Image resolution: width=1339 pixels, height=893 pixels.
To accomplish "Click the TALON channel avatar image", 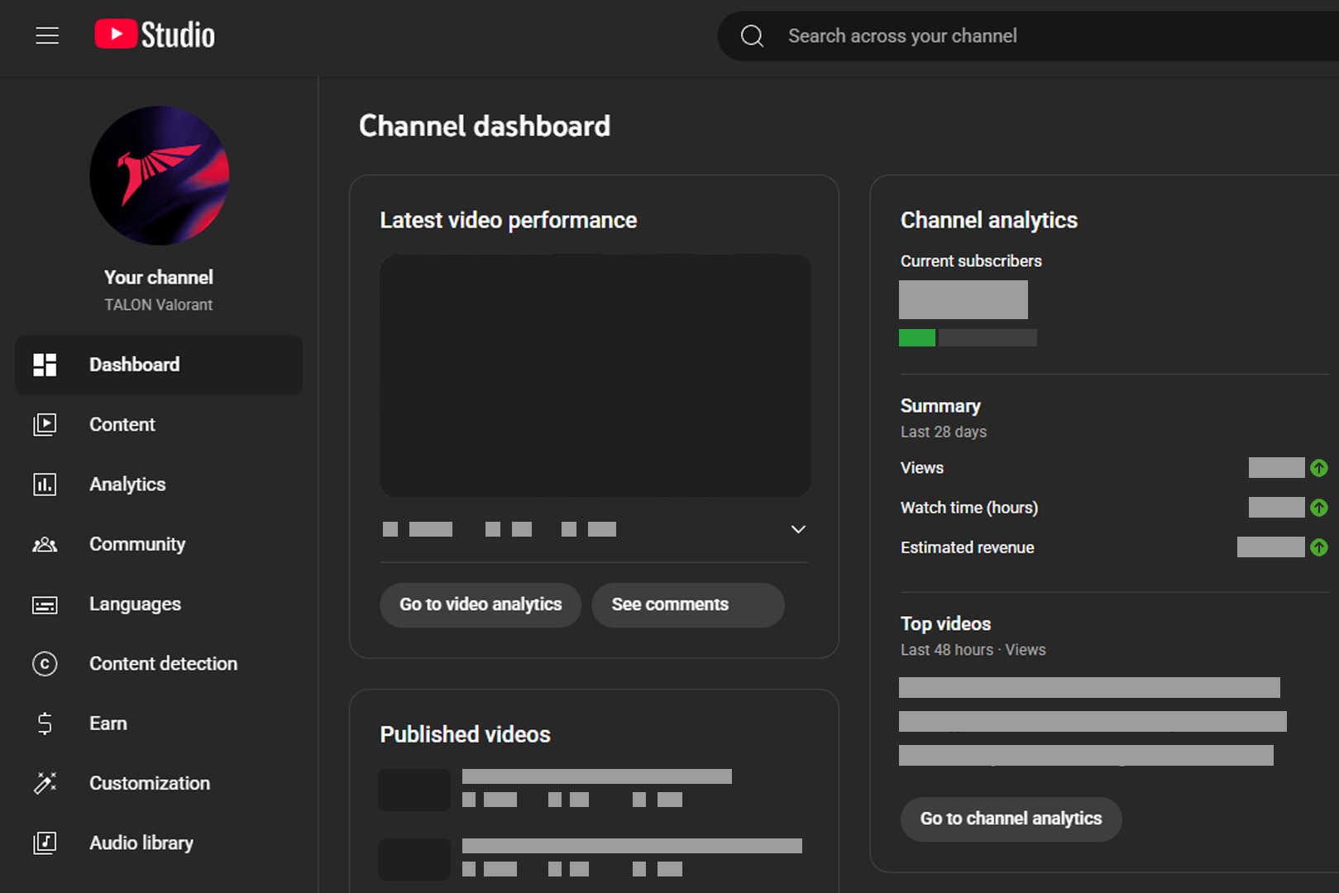I will pyautogui.click(x=159, y=175).
